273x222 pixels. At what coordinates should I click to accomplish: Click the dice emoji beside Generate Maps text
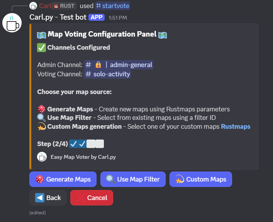tap(41, 109)
